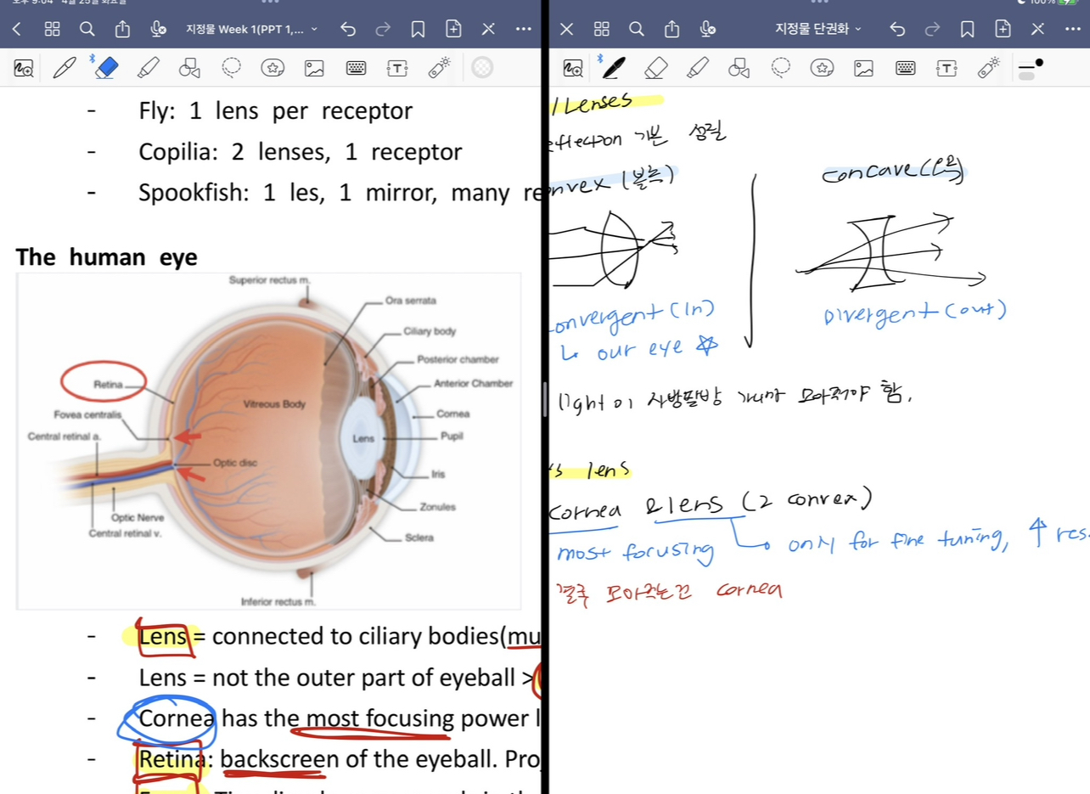Toggle read-only mode in right notebook
This screenshot has height=794, width=1090.
(x=1037, y=29)
